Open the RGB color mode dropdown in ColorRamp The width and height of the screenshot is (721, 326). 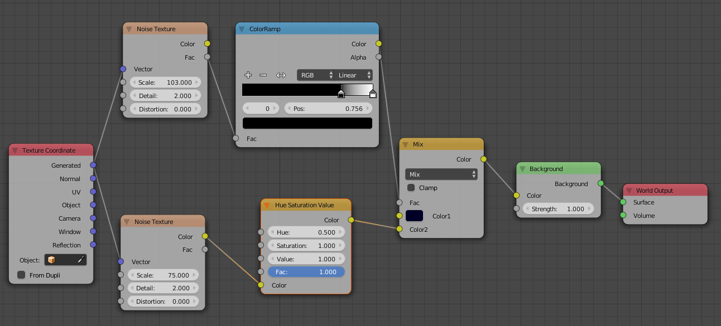(316, 75)
